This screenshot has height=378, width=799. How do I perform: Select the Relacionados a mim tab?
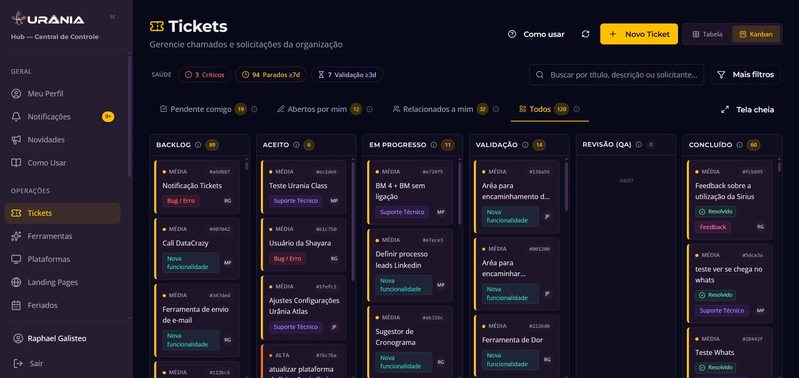(x=440, y=109)
